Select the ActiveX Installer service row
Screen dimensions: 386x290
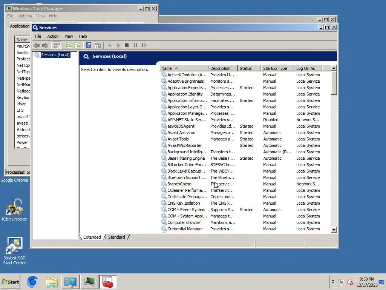(245, 75)
